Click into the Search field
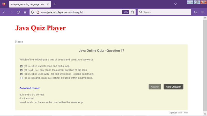The image size is (207, 116). [164, 12]
